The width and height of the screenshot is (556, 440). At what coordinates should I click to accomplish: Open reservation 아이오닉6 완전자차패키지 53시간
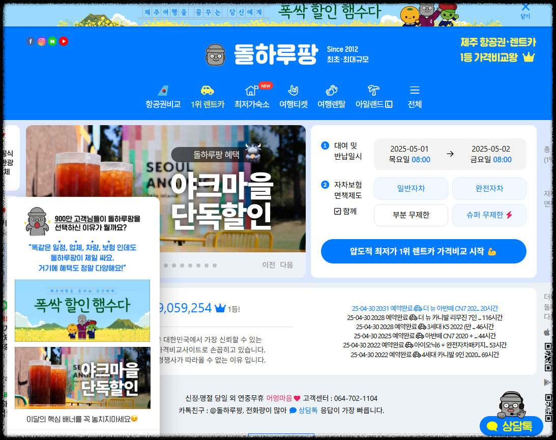click(425, 345)
